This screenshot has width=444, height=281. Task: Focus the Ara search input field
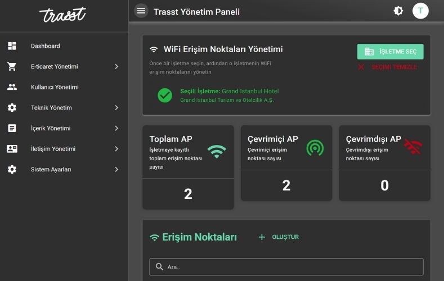(x=286, y=267)
